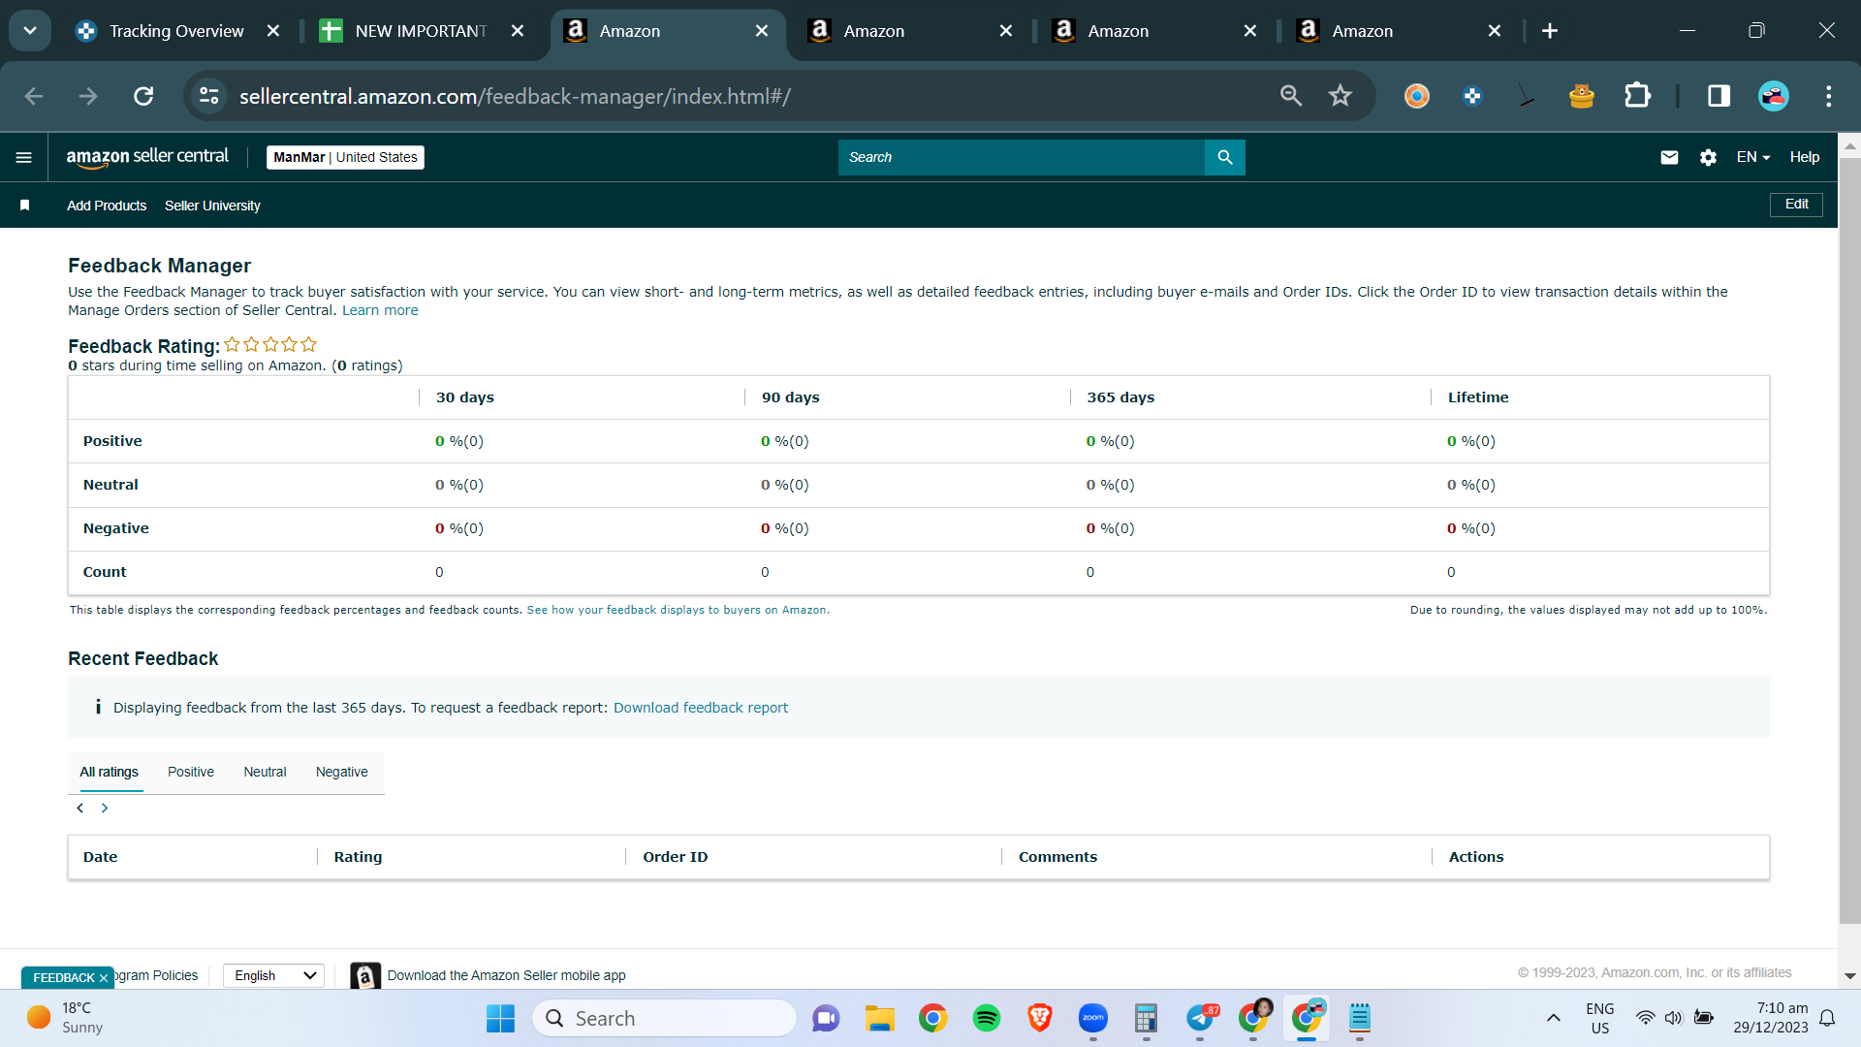Click the Add Products link
The width and height of the screenshot is (1861, 1047).
pyautogui.click(x=107, y=206)
